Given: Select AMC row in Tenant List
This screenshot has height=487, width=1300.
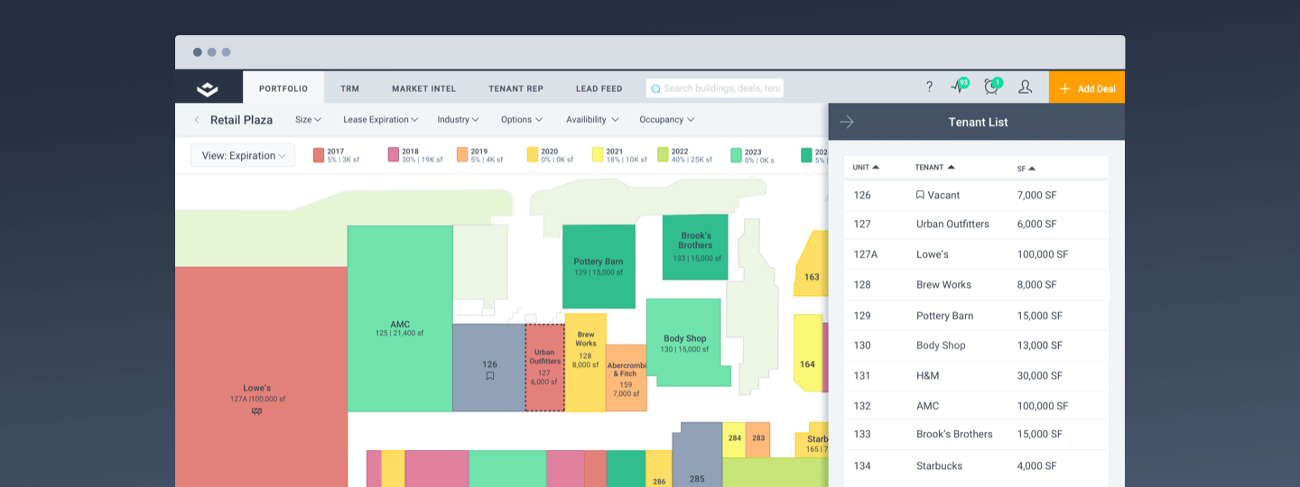Looking at the screenshot, I should (976, 406).
